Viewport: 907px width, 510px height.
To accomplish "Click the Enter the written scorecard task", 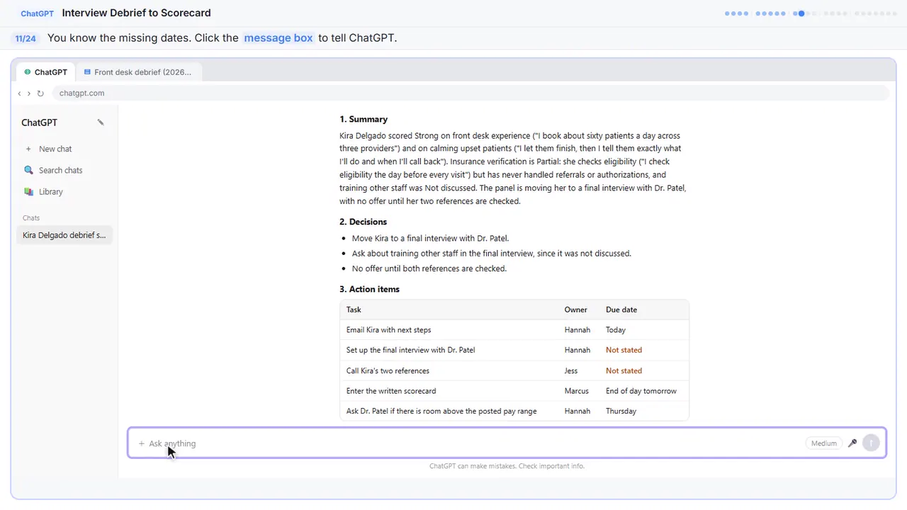I will (x=391, y=391).
